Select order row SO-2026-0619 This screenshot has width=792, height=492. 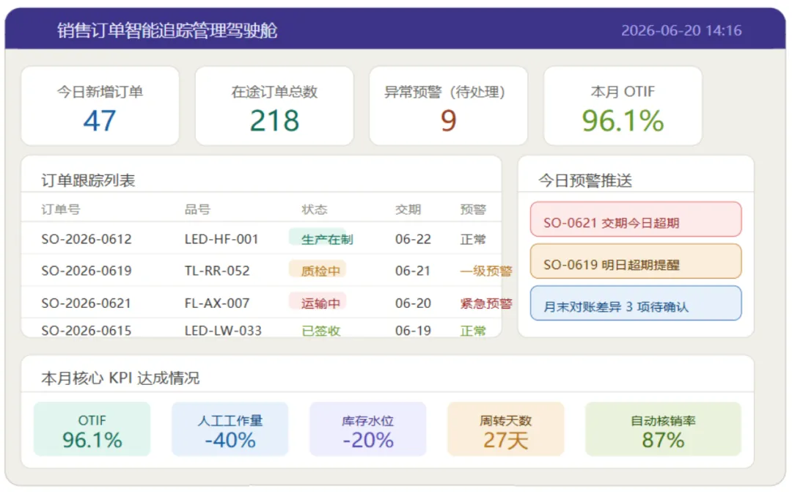pyautogui.click(x=261, y=271)
